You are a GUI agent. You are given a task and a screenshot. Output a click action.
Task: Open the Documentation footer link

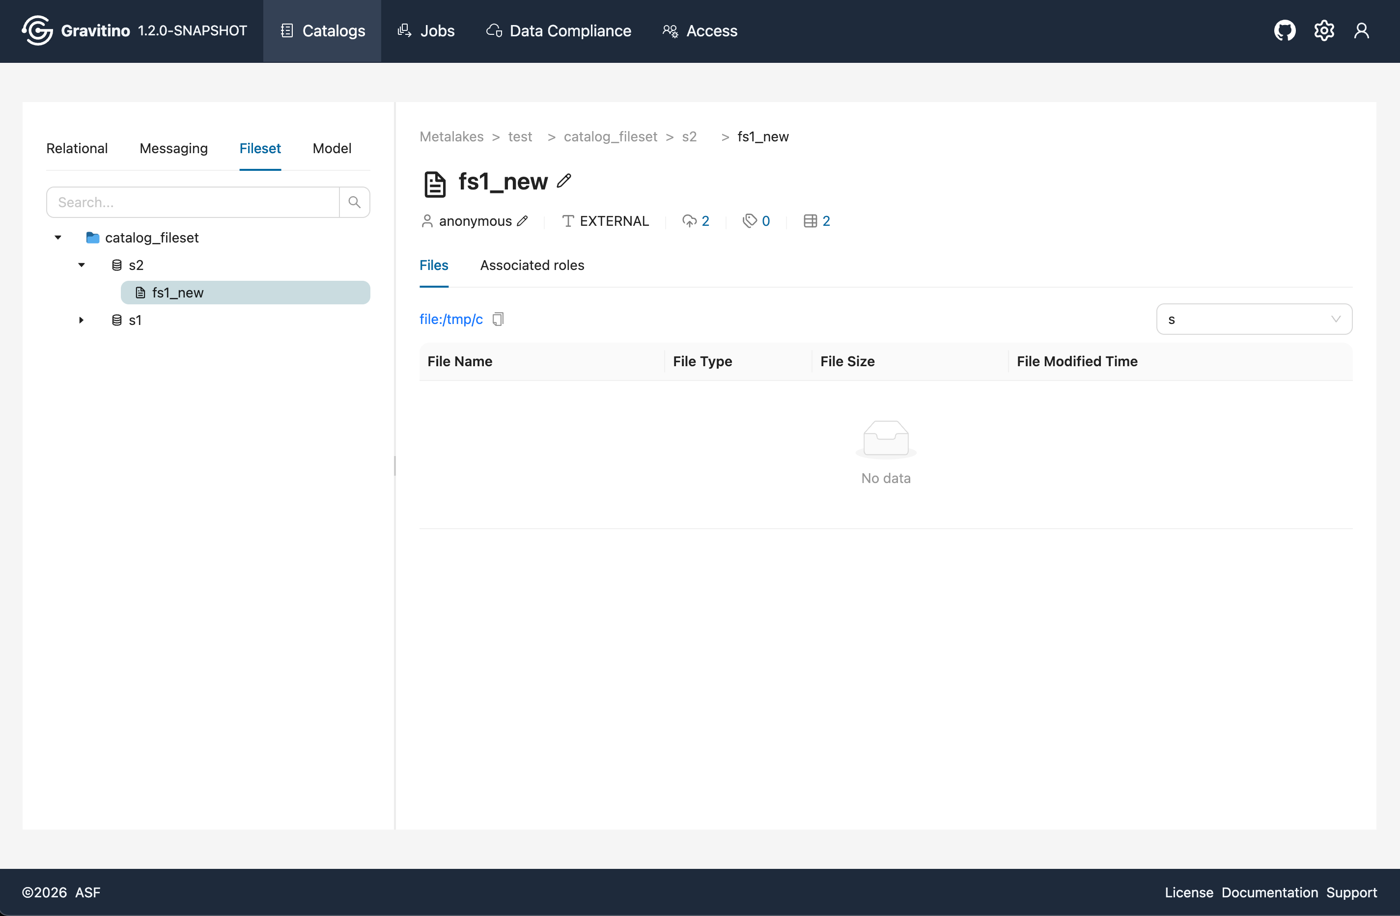click(x=1269, y=892)
